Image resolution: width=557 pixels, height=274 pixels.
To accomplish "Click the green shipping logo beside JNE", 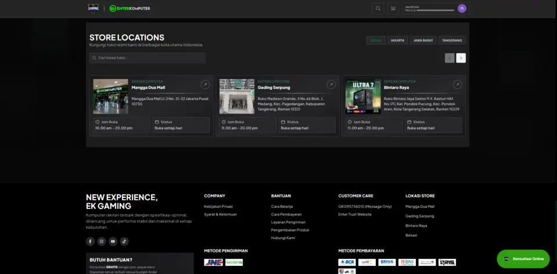I will pos(234,262).
